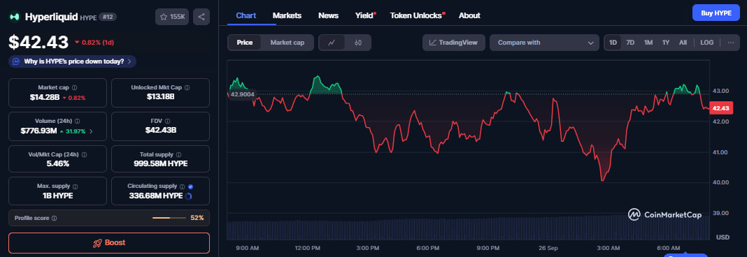Click the 5.46% Vol/Mkt Cap value
The width and height of the screenshot is (747, 257).
[x=57, y=163]
